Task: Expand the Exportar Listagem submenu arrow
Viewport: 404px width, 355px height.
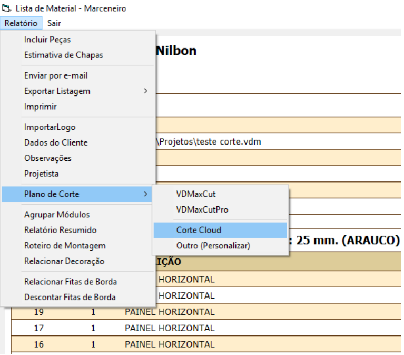Action: click(145, 91)
